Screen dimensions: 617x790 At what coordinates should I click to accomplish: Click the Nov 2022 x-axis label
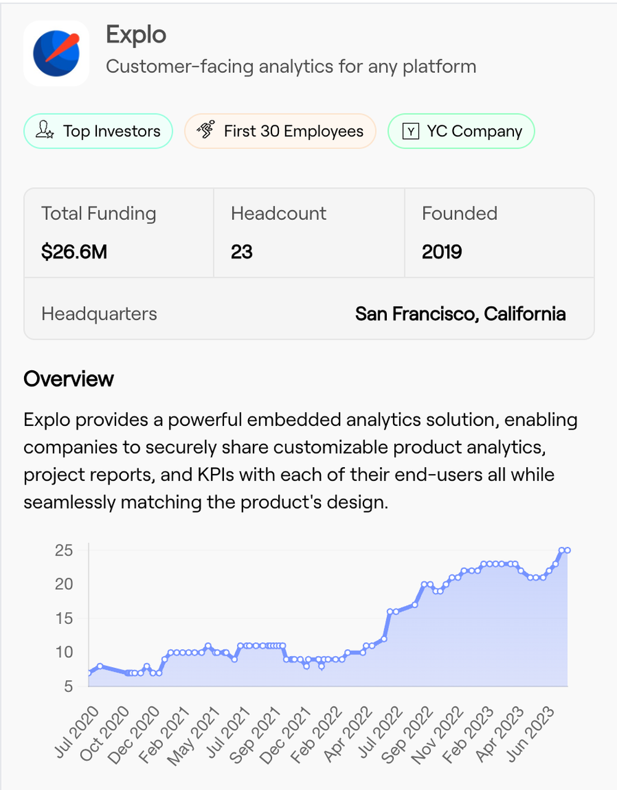pyautogui.click(x=436, y=735)
